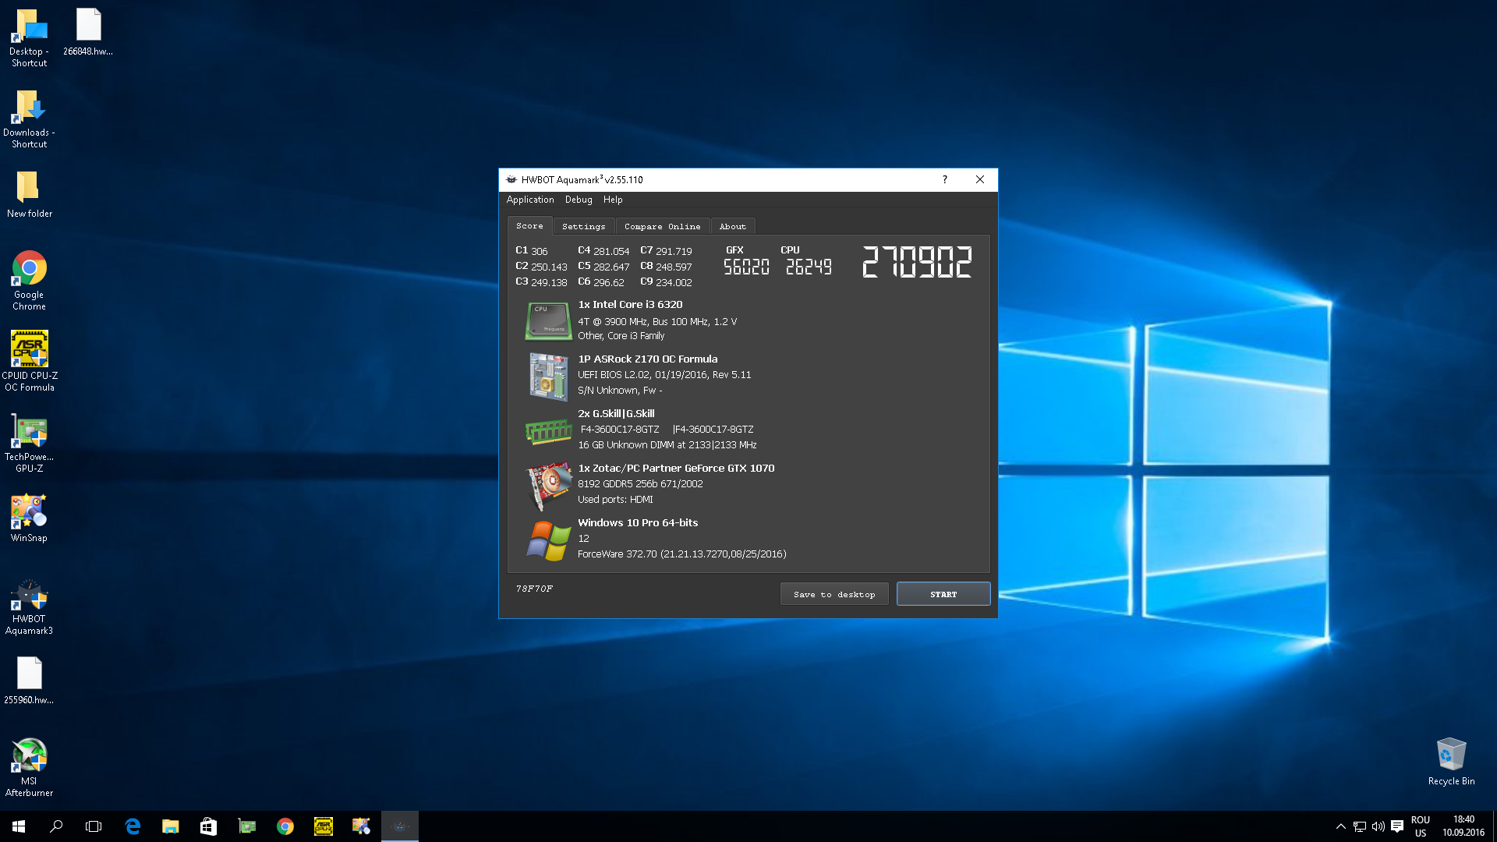Click the UEFI BIOS L2.02 line
Viewport: 1497px width, 842px height.
[x=664, y=375]
